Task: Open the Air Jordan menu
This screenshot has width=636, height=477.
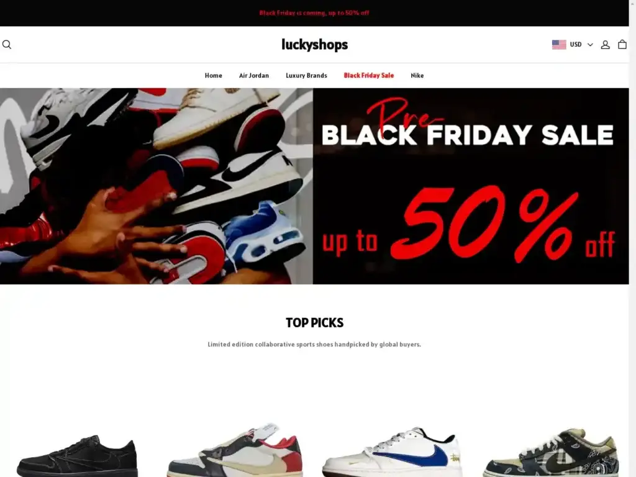Action: point(254,75)
